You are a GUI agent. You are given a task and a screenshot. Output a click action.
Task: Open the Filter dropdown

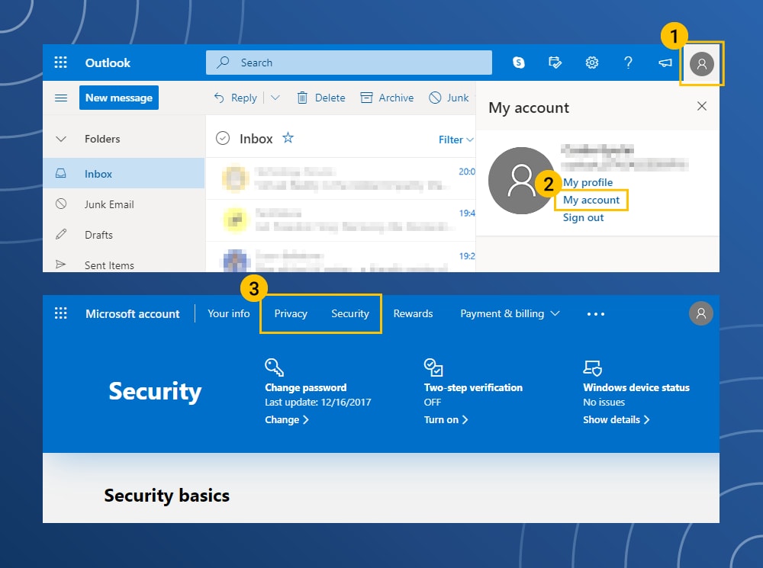tap(456, 140)
